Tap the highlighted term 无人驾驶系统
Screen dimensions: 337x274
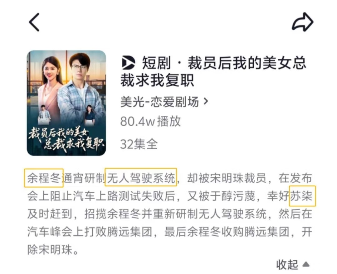click(x=141, y=177)
